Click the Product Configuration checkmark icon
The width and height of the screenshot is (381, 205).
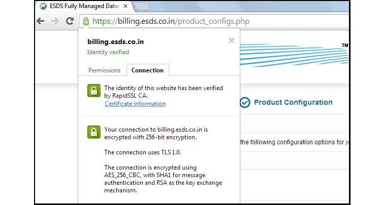pyautogui.click(x=245, y=103)
